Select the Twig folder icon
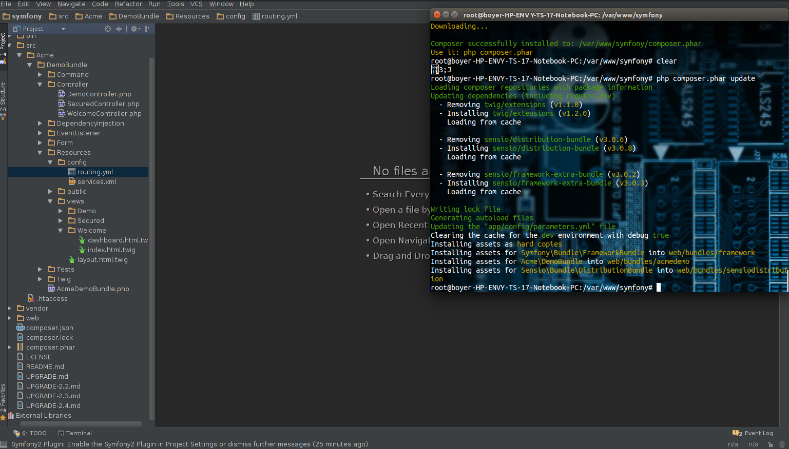Screen dimensions: 789x449 click(x=51, y=279)
